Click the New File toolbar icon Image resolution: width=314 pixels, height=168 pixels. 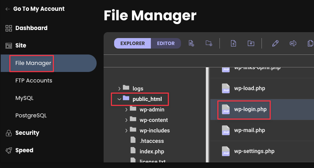pyautogui.click(x=191, y=43)
